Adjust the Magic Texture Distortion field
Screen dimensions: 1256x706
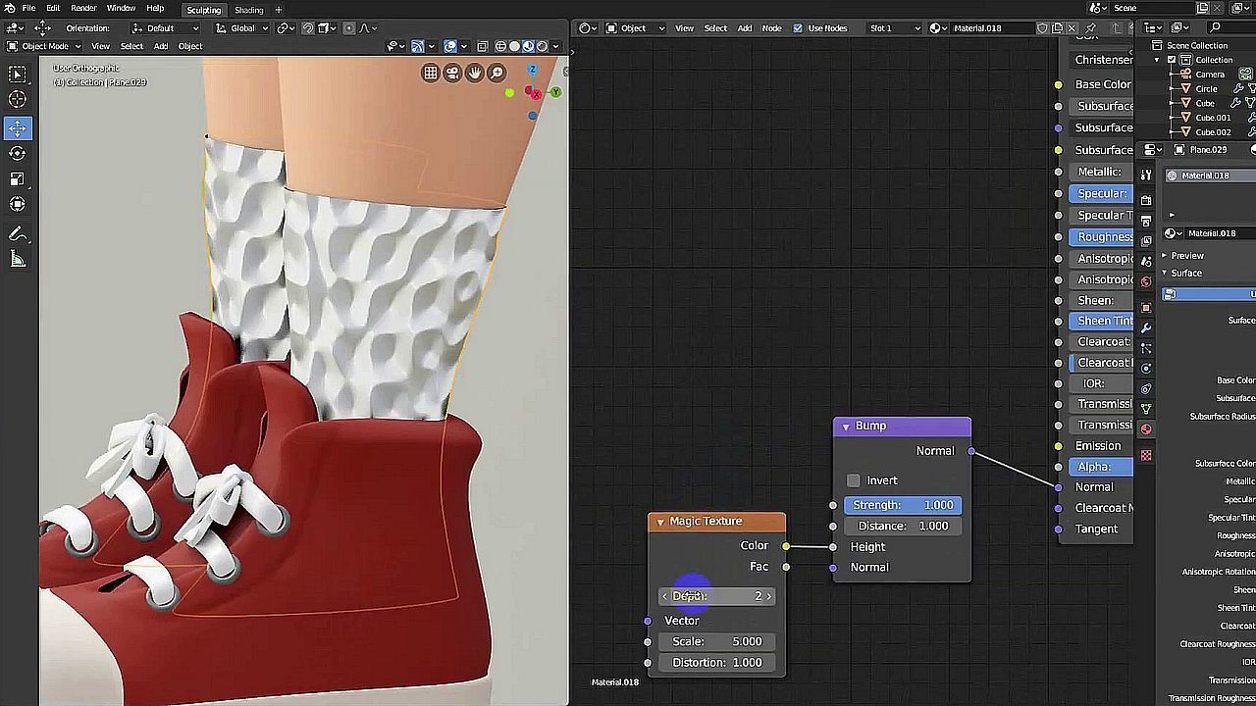click(717, 663)
